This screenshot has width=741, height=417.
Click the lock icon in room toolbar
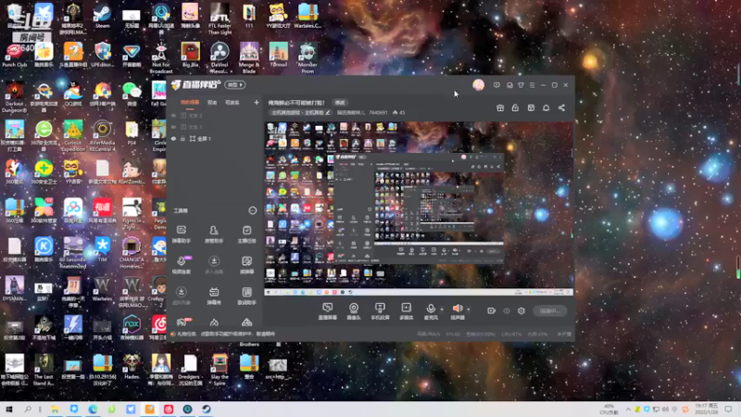[515, 107]
